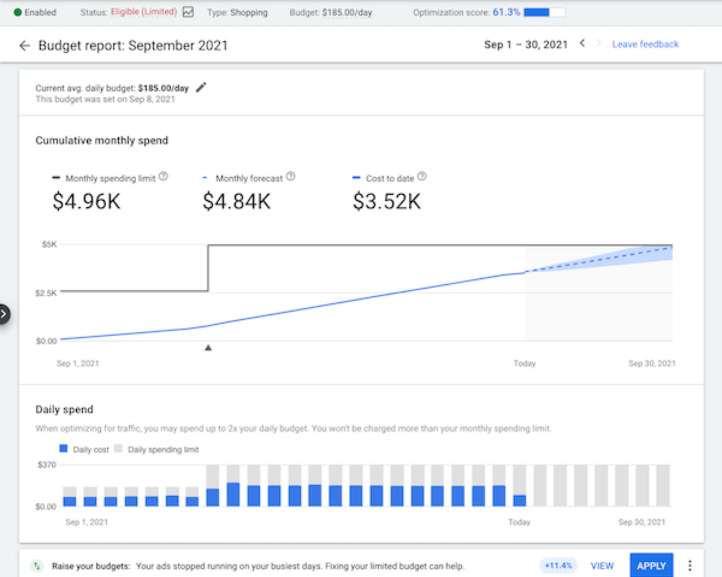
Task: Click the Eligible (Limited) status text
Action: pyautogui.click(x=144, y=12)
